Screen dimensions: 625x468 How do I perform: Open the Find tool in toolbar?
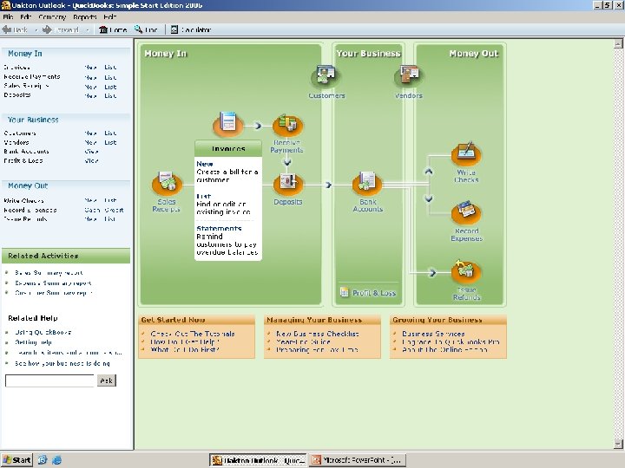(146, 29)
